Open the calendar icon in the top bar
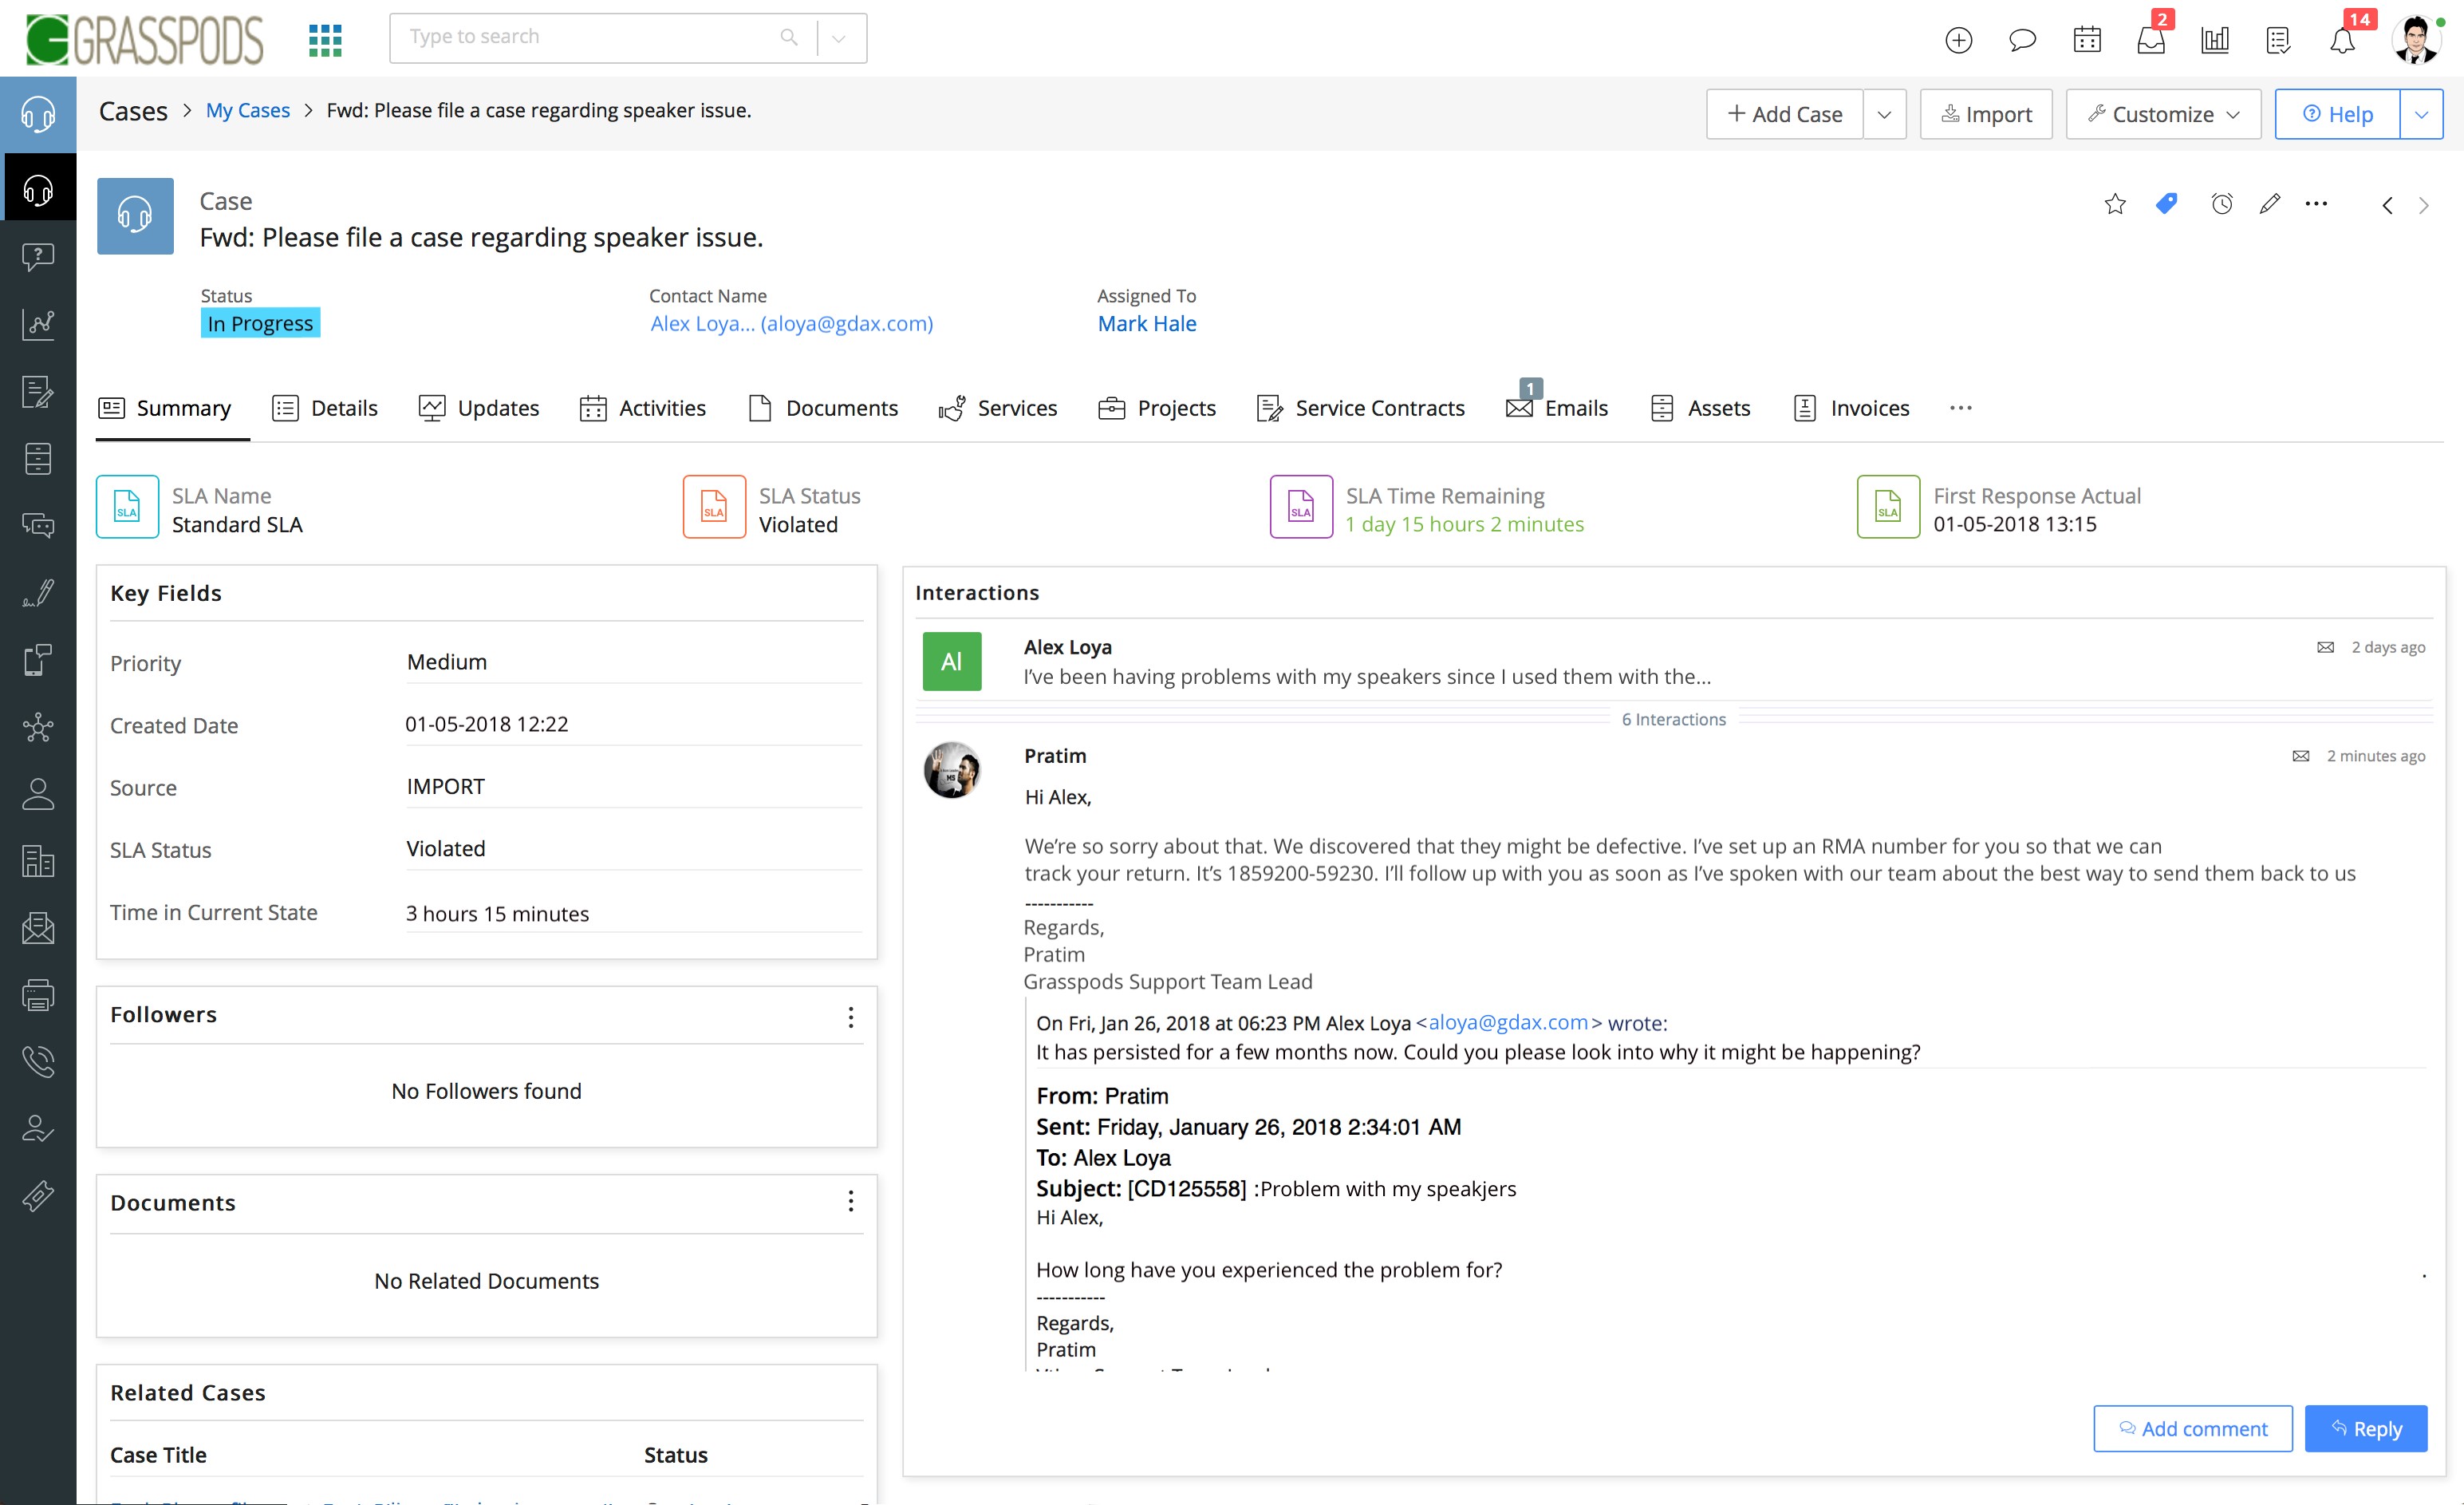Screen dimensions: 2464x1505 pyautogui.click(x=2087, y=39)
